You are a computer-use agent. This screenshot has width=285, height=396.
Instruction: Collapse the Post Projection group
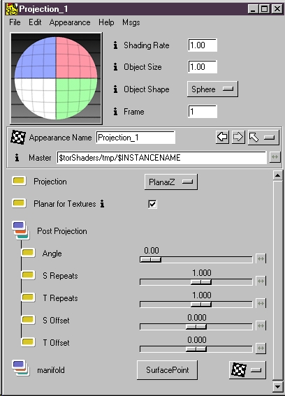pos(21,230)
